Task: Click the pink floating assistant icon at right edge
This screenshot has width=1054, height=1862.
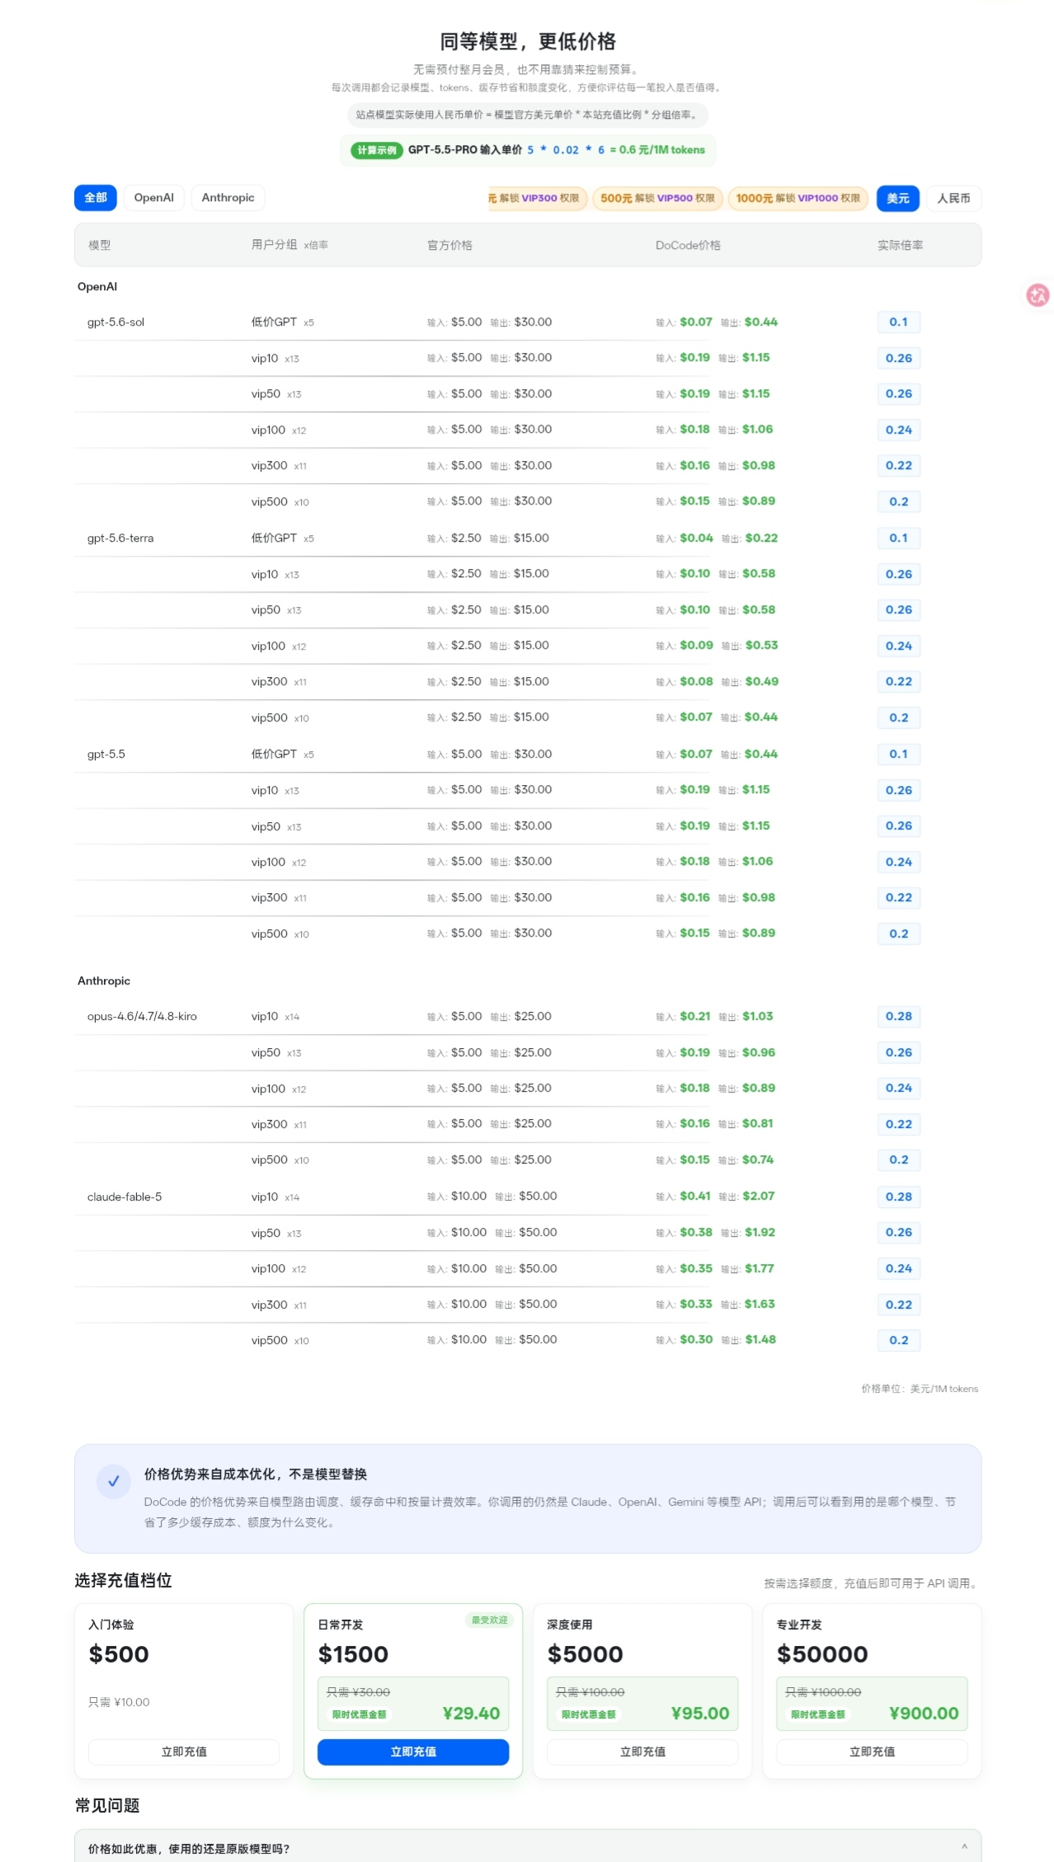Action: (x=1038, y=294)
